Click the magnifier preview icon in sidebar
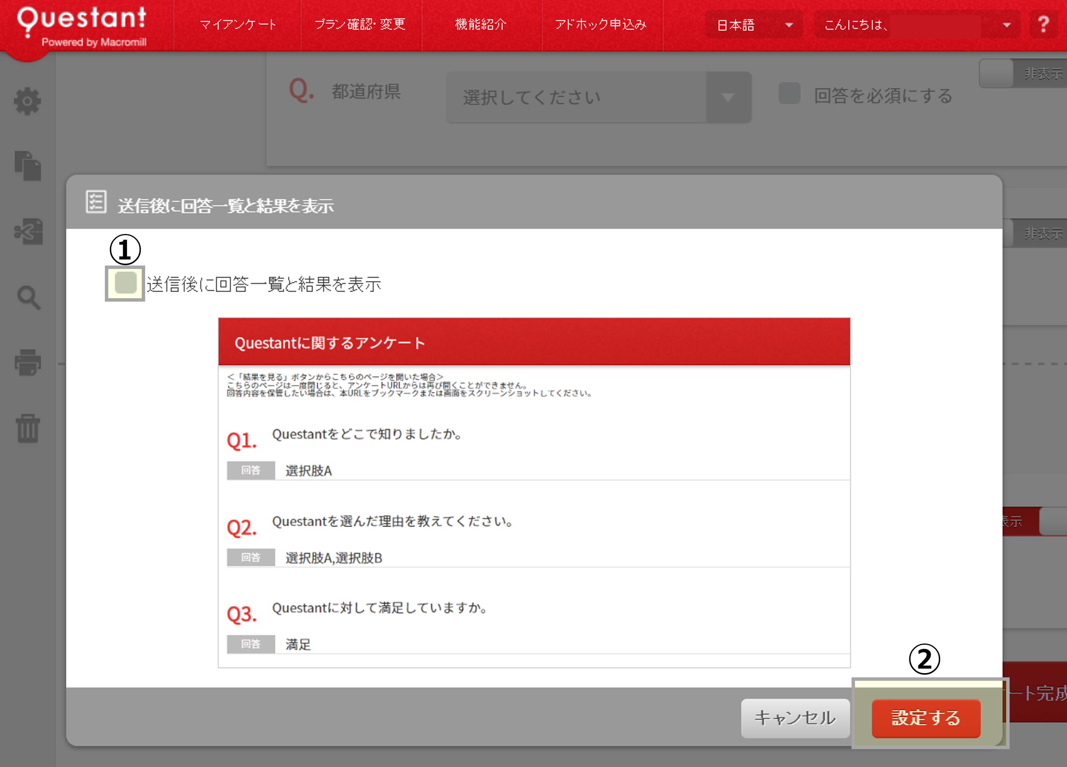Screen dimensions: 1067x767 click(29, 297)
